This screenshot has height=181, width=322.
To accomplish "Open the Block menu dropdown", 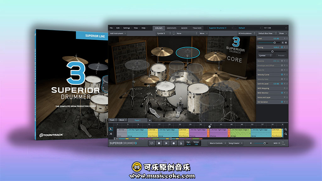I will tap(123, 120).
